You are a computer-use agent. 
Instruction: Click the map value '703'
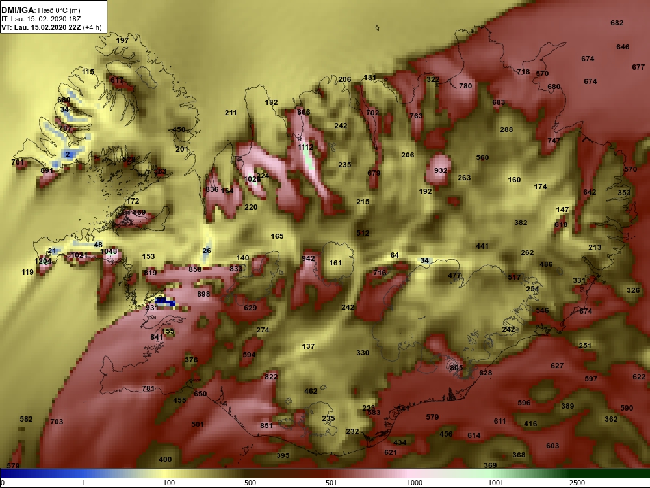tap(57, 422)
